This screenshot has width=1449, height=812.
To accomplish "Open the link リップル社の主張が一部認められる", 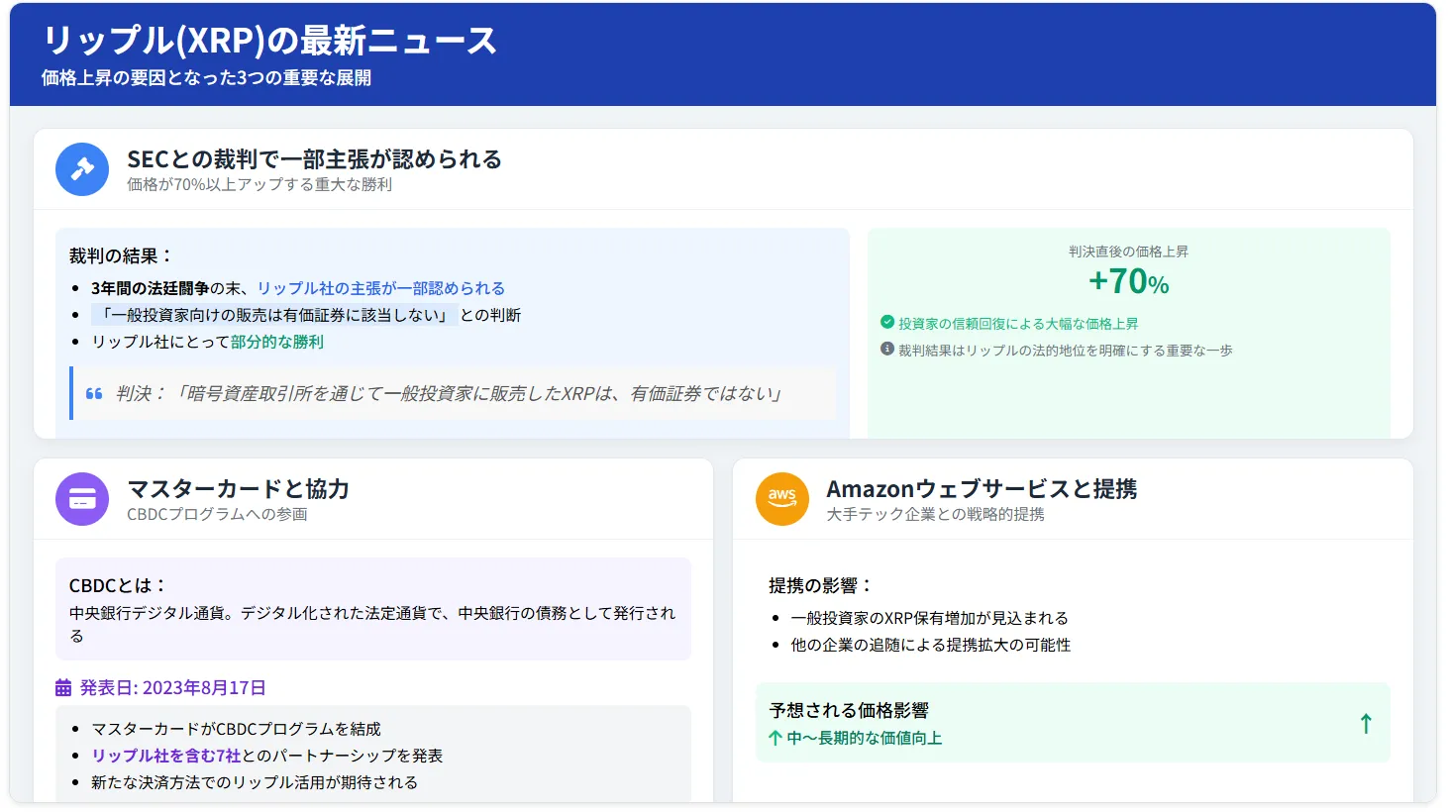I will pos(379,287).
